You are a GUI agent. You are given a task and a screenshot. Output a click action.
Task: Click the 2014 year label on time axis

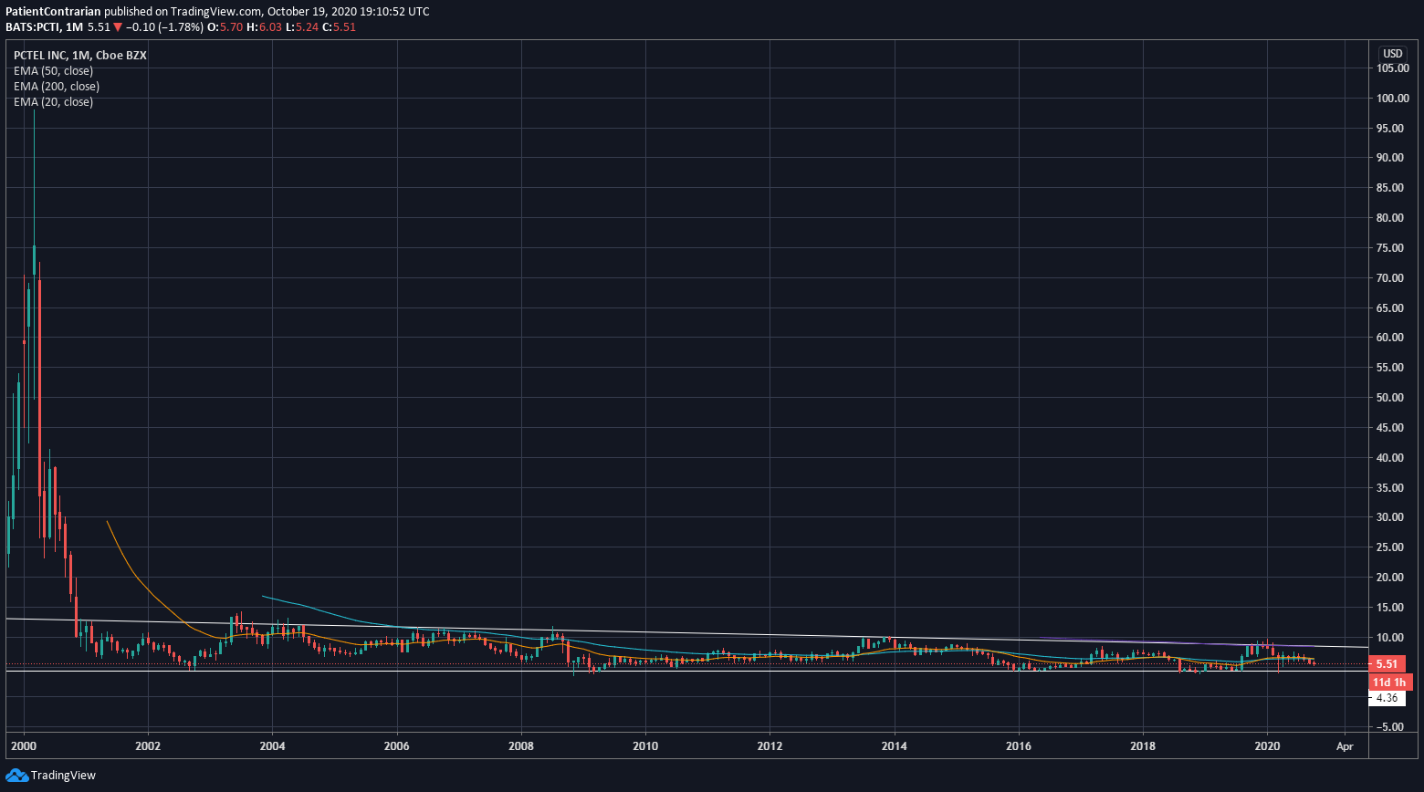coord(895,745)
